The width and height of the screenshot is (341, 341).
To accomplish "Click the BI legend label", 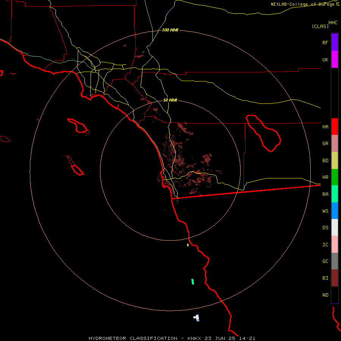I will point(325,278).
